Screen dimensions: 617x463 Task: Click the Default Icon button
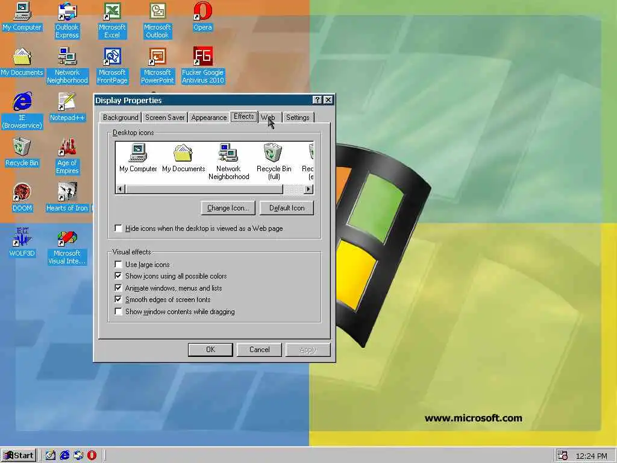pos(287,208)
